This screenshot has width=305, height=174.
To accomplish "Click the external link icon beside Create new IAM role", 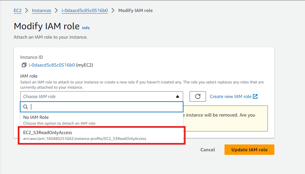I will click(x=255, y=96).
